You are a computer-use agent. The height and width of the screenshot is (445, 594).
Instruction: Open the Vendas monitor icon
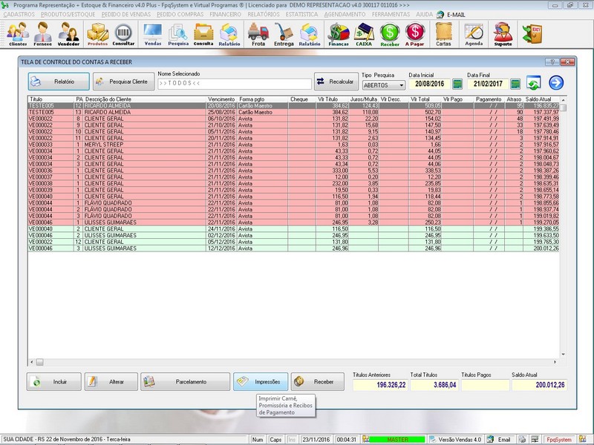(x=153, y=33)
